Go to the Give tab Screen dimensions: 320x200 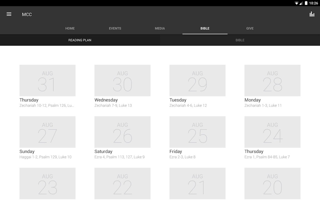pos(250,28)
